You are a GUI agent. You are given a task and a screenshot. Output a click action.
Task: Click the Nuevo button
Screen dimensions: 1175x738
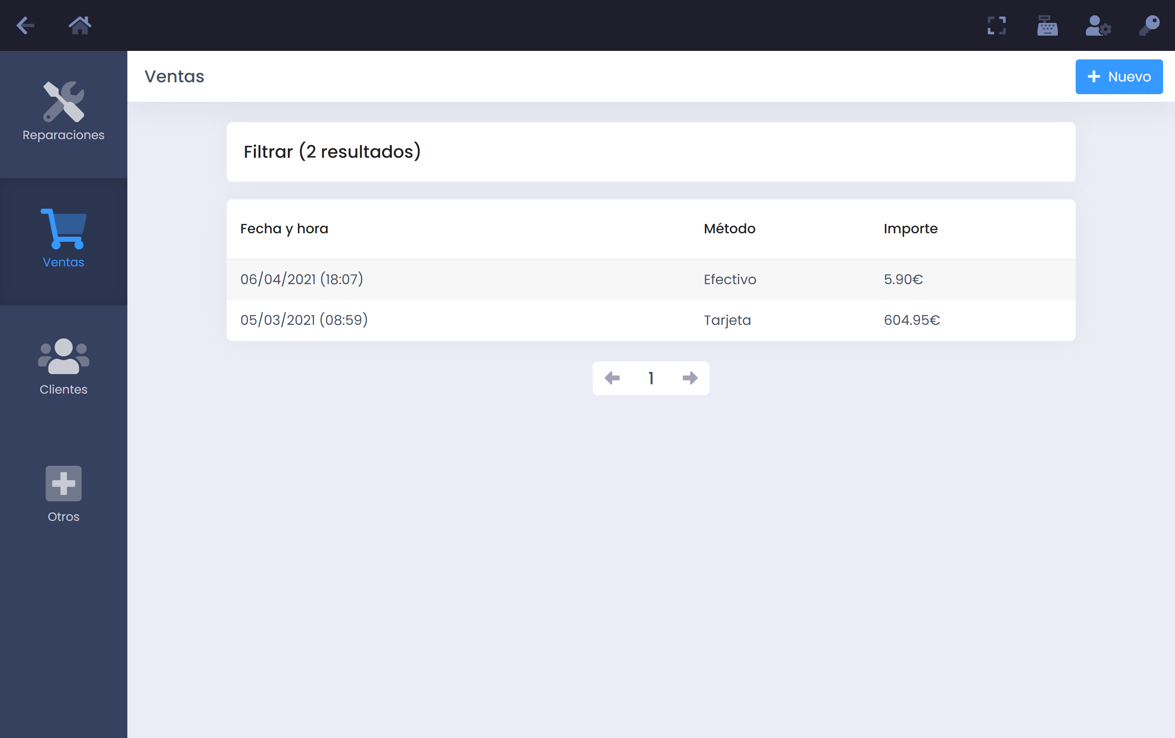pyautogui.click(x=1119, y=76)
